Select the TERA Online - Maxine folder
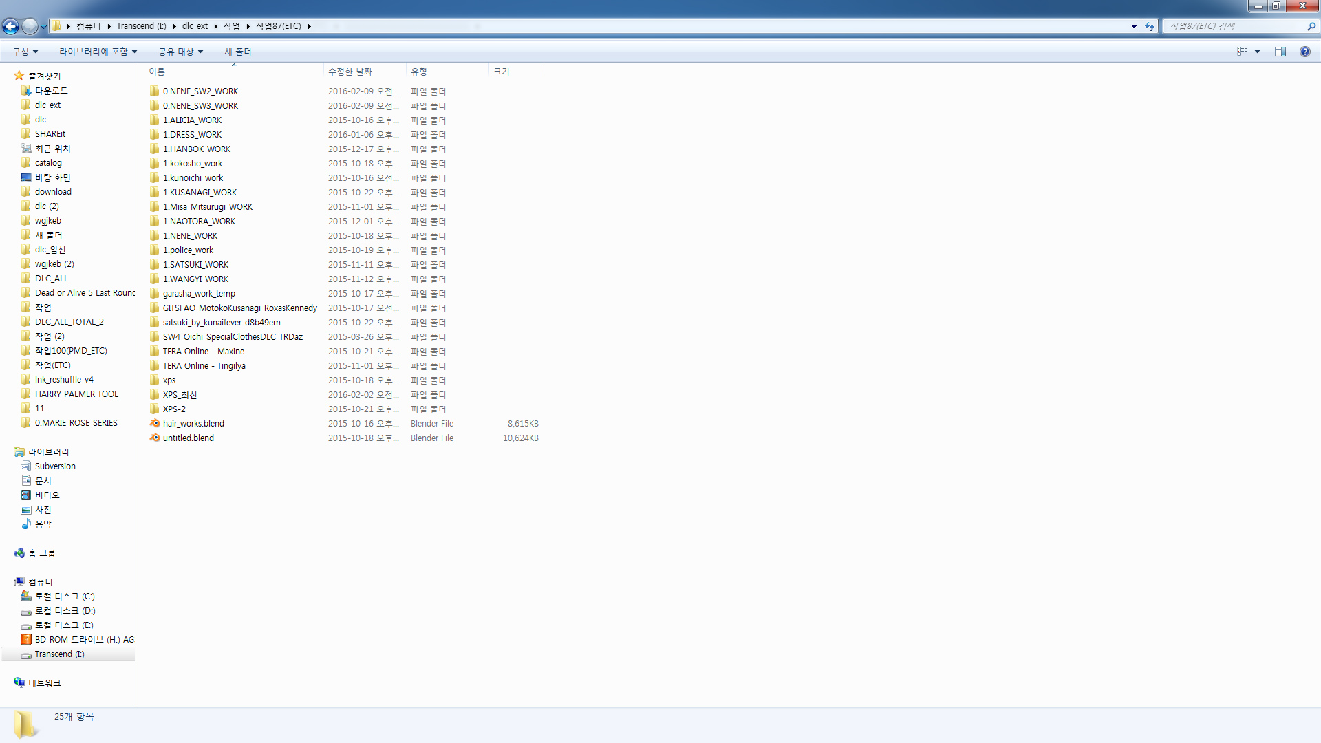 pos(203,351)
